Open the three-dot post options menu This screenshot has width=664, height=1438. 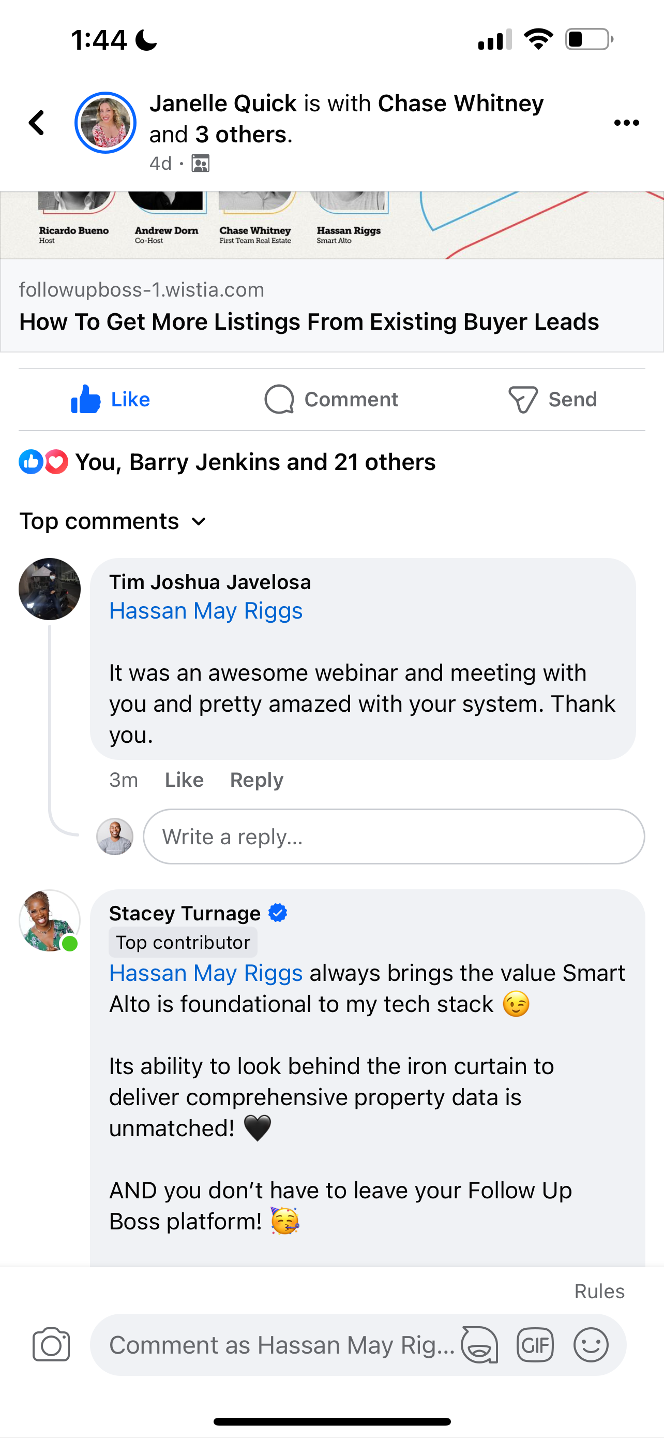[x=626, y=123]
